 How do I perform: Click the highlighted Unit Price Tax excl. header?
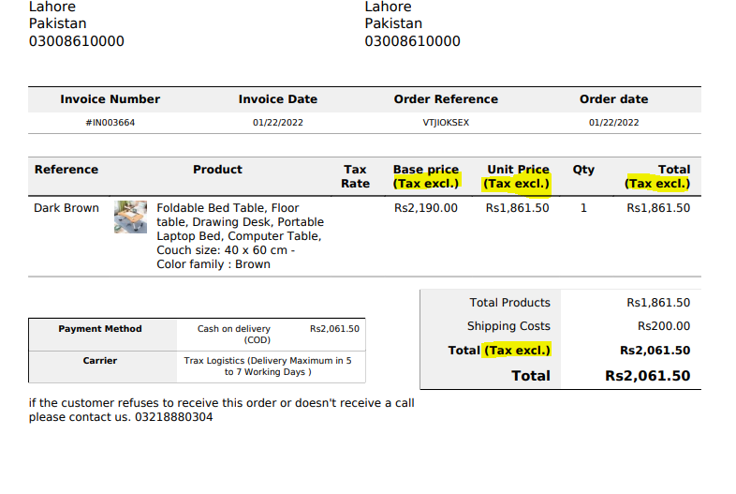[x=516, y=176]
